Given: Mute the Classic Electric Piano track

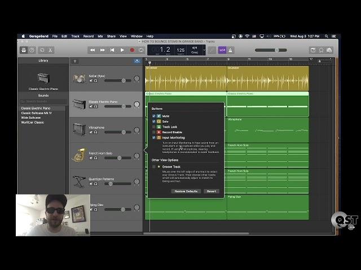Looking at the screenshot, I should pyautogui.click(x=91, y=106).
